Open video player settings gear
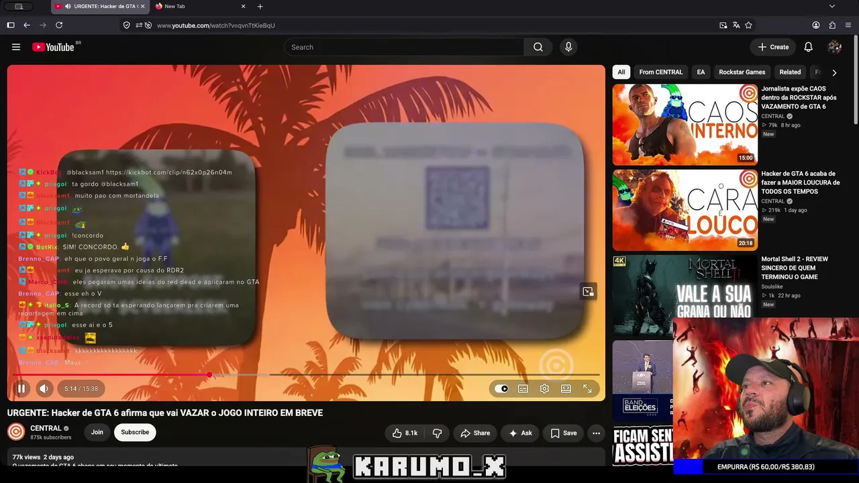The height and width of the screenshot is (483, 859). click(544, 388)
